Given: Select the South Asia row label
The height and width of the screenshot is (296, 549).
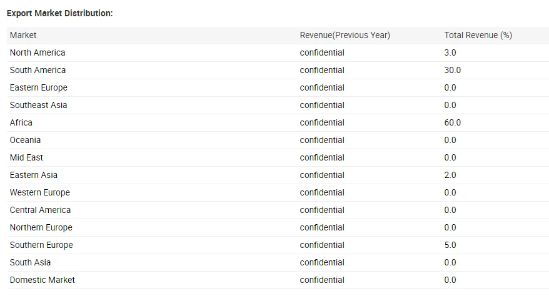Looking at the screenshot, I should point(30,262).
